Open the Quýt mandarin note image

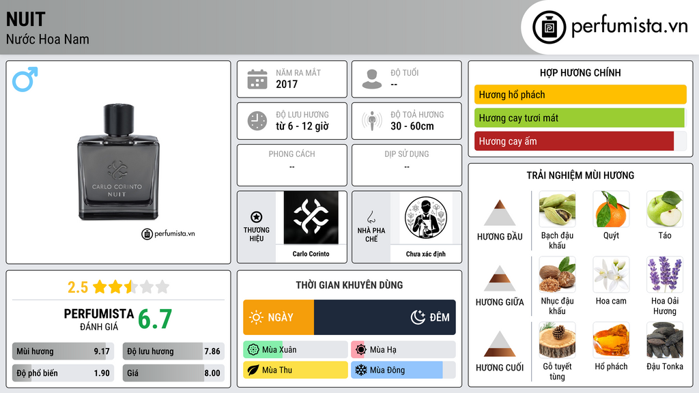click(x=611, y=209)
